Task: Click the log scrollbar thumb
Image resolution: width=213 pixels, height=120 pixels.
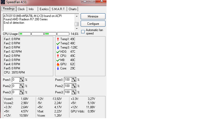Action: click(77, 24)
